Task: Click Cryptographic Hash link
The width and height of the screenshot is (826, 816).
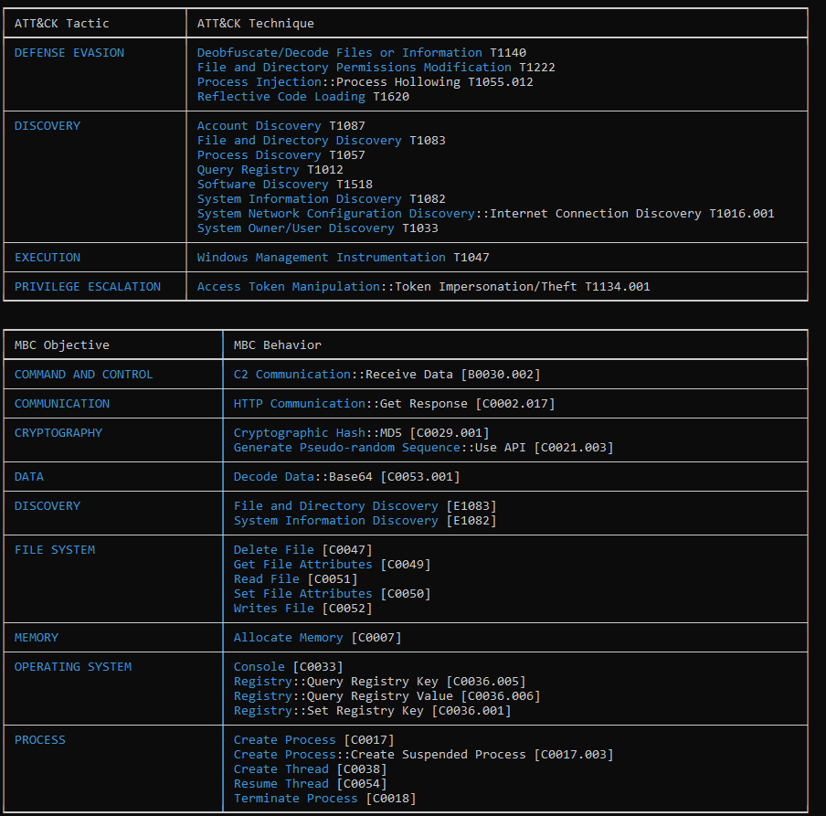Action: pyautogui.click(x=299, y=433)
